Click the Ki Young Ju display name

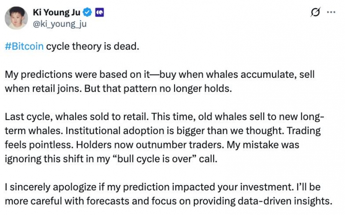pyautogui.click(x=57, y=12)
